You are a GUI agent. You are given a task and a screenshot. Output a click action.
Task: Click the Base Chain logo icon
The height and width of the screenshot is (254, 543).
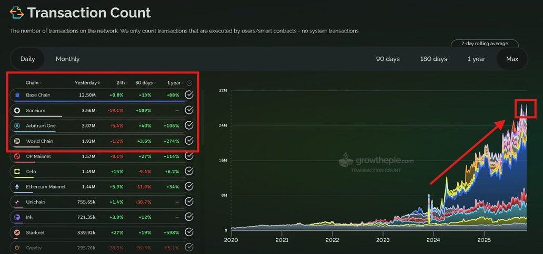(x=17, y=95)
